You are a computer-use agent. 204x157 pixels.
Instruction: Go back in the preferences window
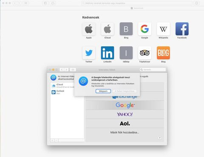(62, 70)
